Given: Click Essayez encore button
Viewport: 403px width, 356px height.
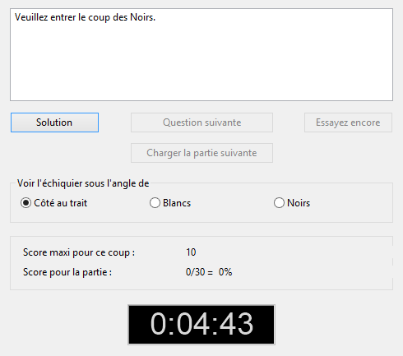Looking at the screenshot, I should pyautogui.click(x=348, y=123).
